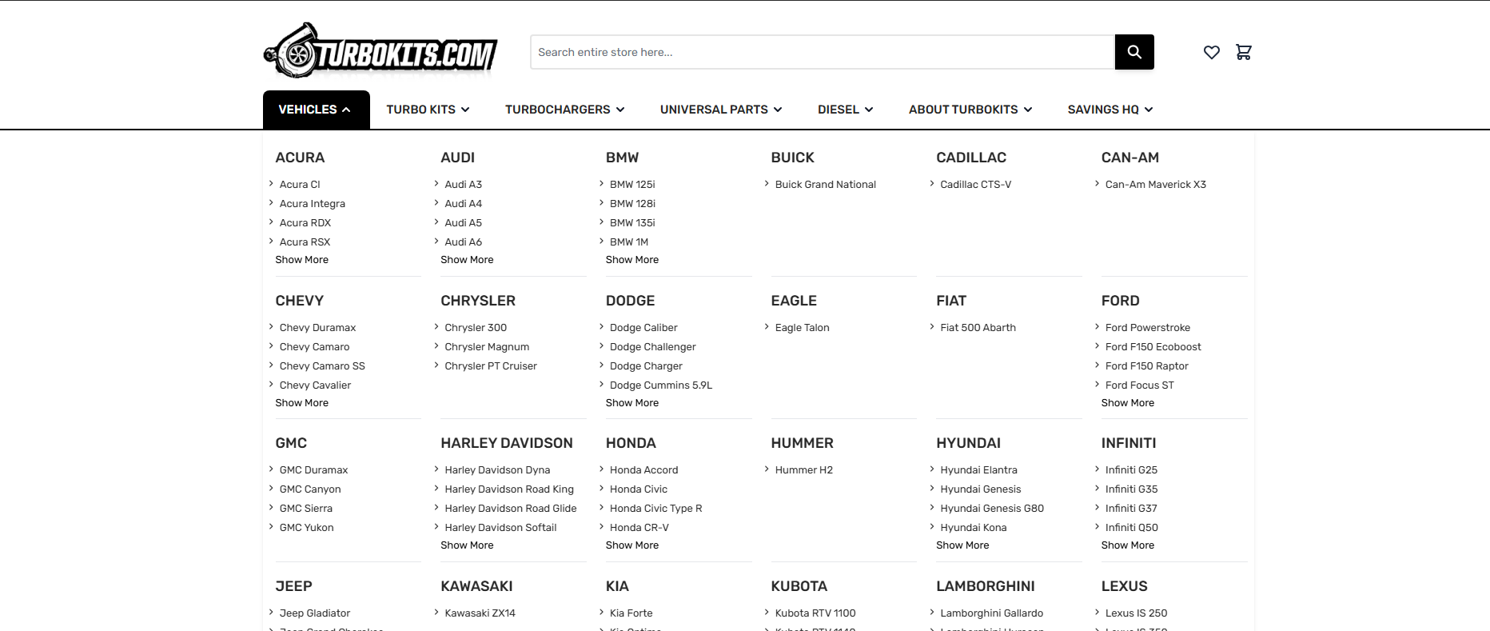Click the search entire store field

pyautogui.click(x=822, y=52)
